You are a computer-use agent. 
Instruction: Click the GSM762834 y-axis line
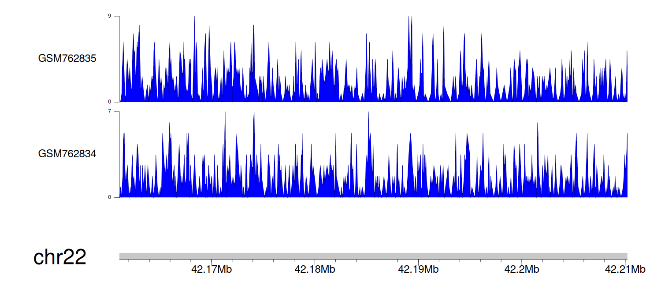119,154
